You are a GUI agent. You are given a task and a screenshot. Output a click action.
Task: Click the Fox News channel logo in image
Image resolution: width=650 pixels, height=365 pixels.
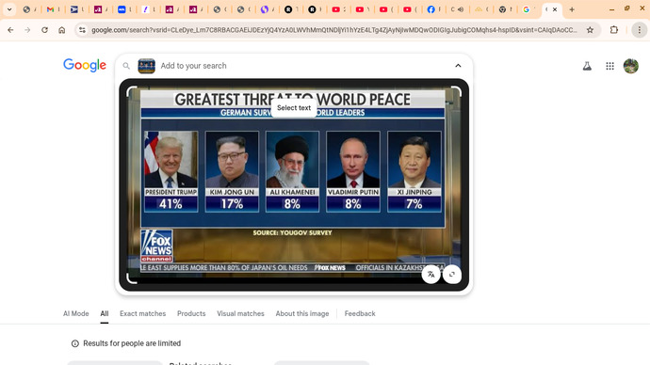click(x=156, y=246)
